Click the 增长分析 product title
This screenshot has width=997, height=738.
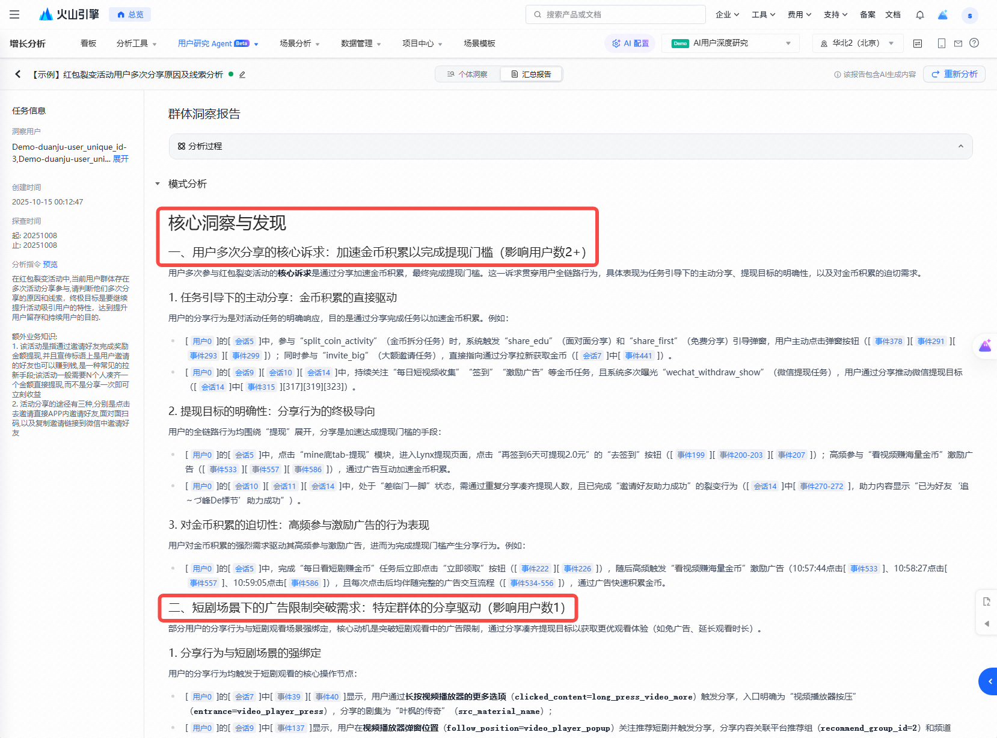28,43
